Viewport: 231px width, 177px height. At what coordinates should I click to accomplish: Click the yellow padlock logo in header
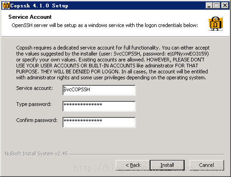[216, 23]
